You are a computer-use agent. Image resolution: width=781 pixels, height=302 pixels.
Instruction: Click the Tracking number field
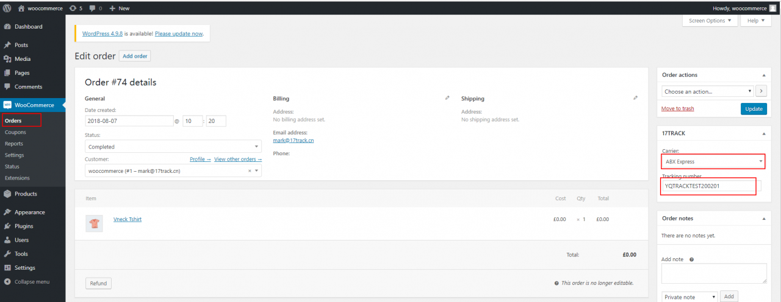coord(711,186)
